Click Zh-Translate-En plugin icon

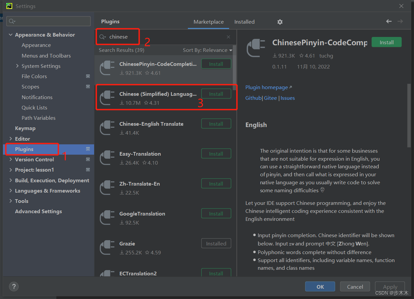pyautogui.click(x=107, y=188)
